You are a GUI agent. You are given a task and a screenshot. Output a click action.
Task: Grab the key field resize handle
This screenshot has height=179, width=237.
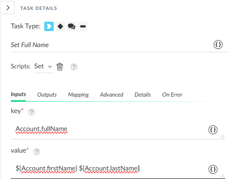click(222, 136)
